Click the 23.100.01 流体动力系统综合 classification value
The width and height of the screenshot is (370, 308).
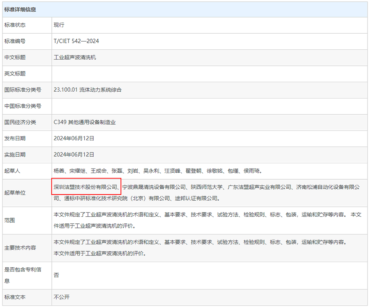pos(88,90)
